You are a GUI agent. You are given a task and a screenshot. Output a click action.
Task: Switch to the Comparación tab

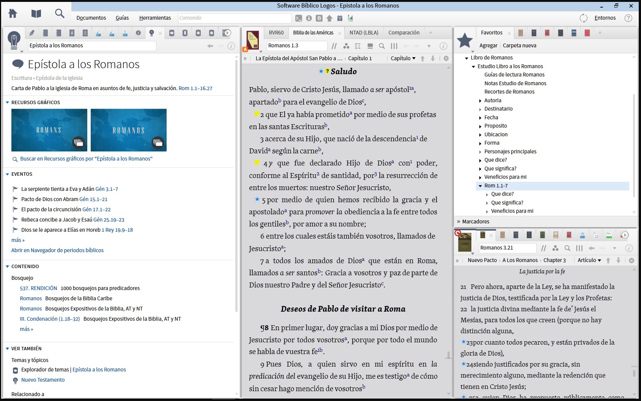tap(404, 33)
